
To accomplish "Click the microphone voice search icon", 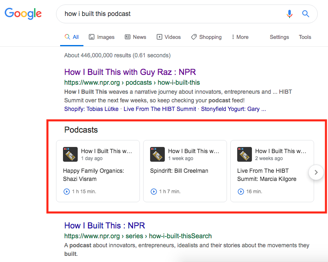I will coord(290,14).
